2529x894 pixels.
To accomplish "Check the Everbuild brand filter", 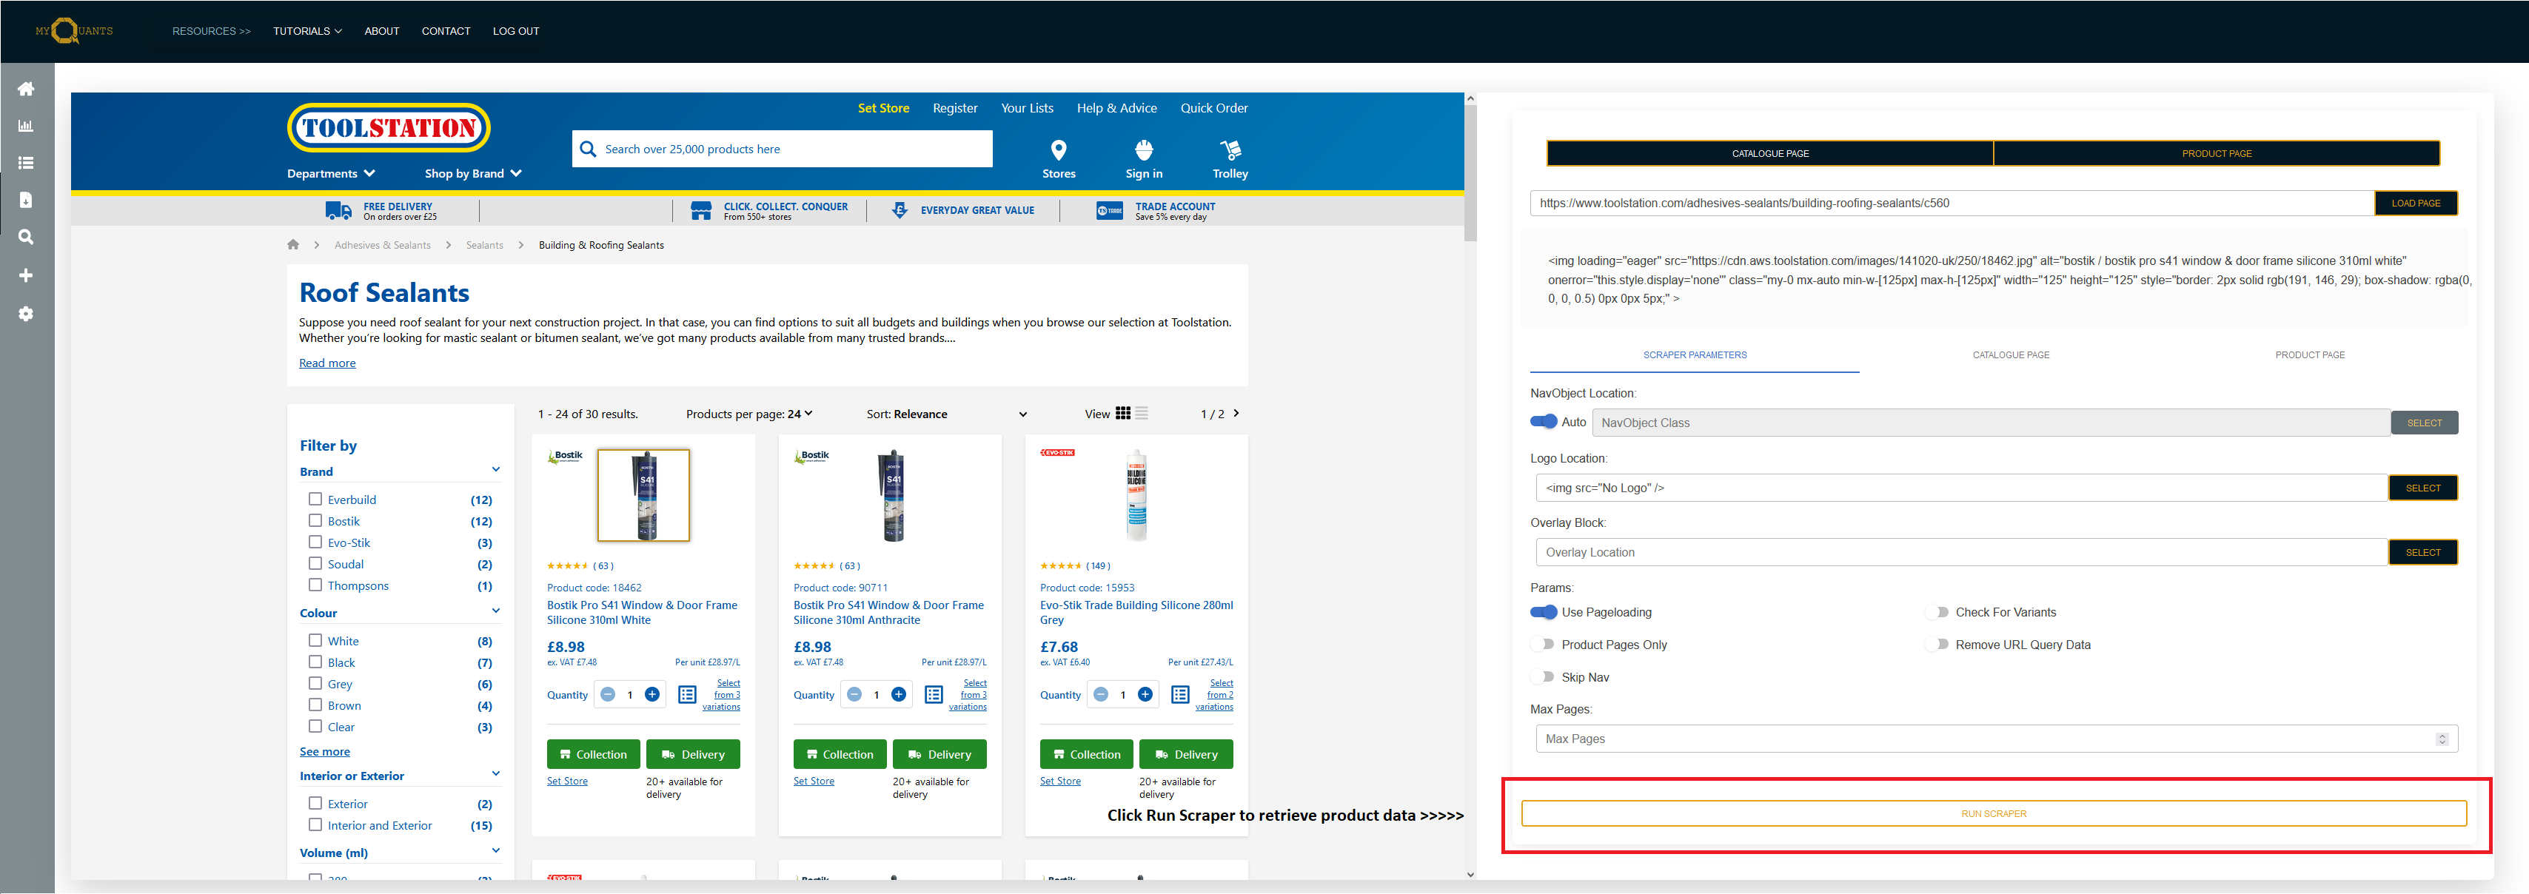I will 315,499.
